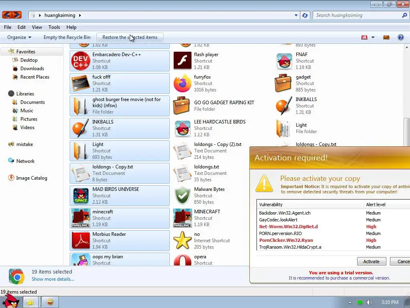Click the INKBALLS icon in right column

(x=284, y=106)
